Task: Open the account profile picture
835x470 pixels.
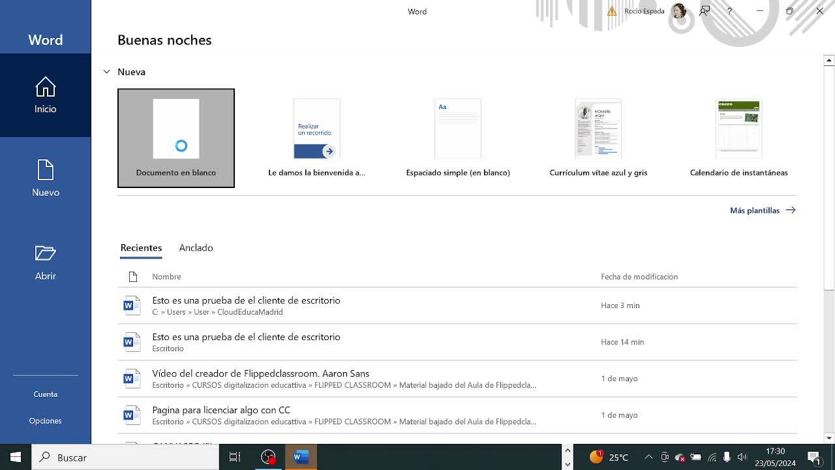Action: click(x=678, y=11)
